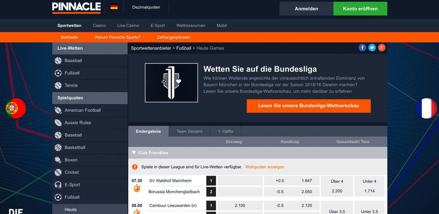Viewport: 439px width, 214px height.
Task: Click Fußball in the breadcrumb
Action: [x=183, y=48]
